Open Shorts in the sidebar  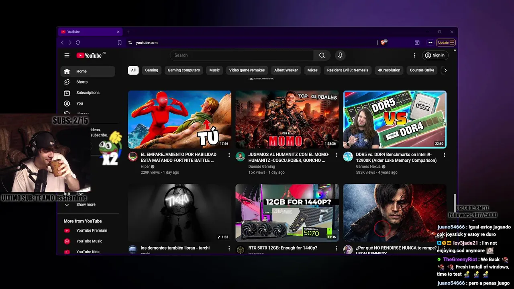click(x=88, y=82)
